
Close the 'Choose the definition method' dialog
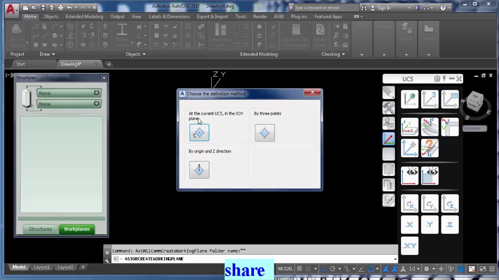coord(312,92)
